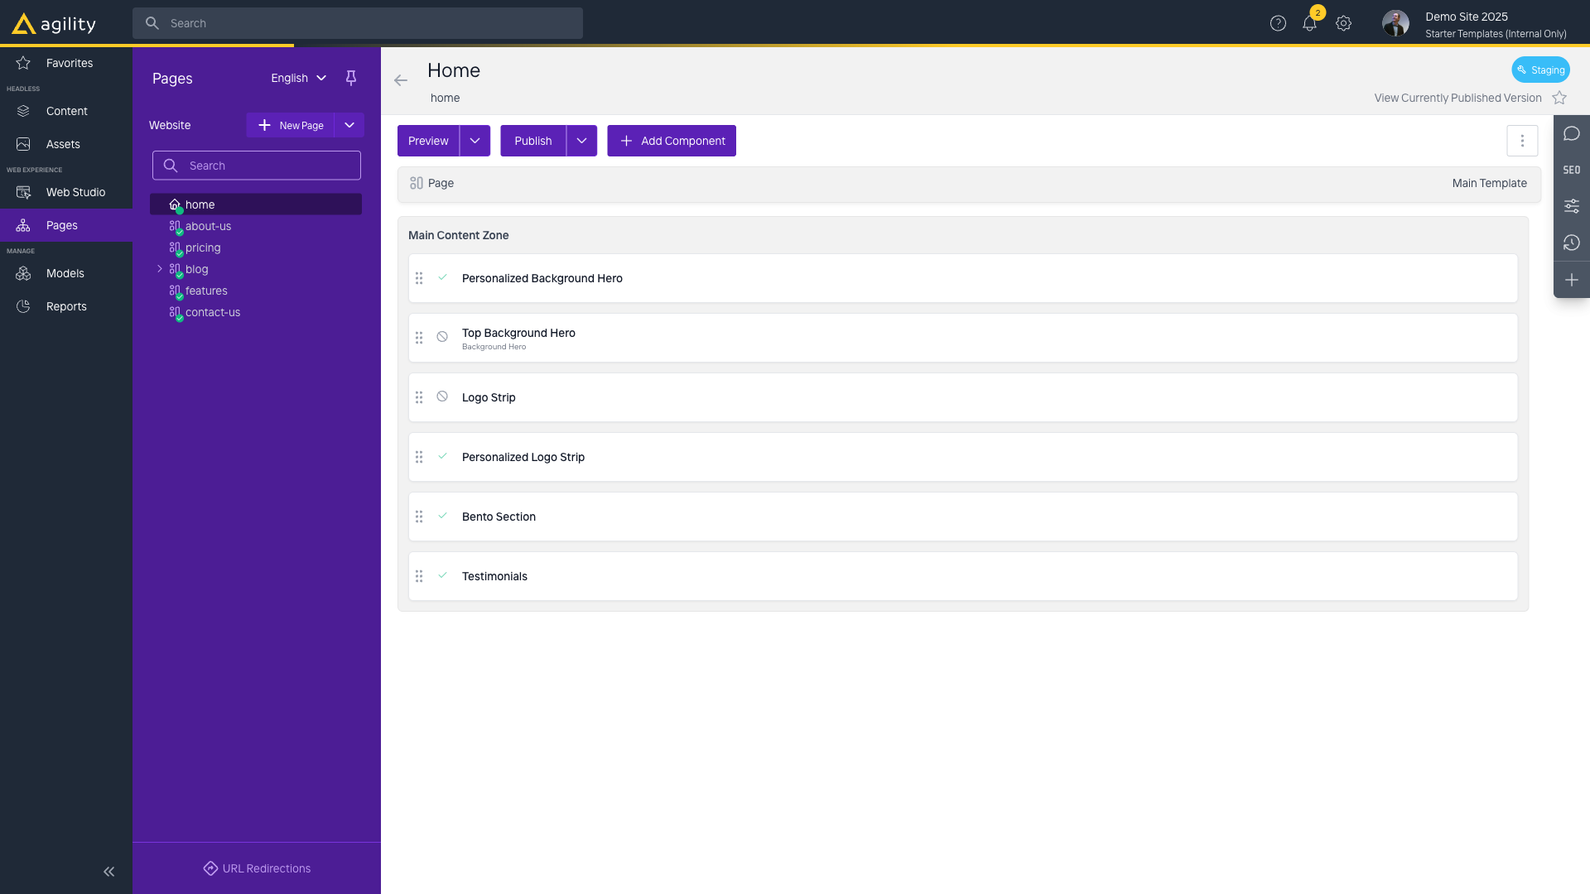Open URL Redirections
The image size is (1590, 894).
click(256, 868)
